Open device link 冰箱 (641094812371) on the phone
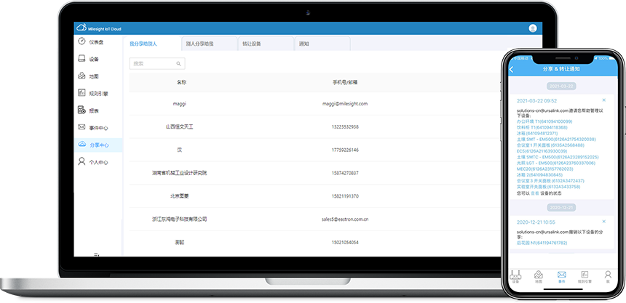Screen dimensions: 626x303 click(x=537, y=133)
